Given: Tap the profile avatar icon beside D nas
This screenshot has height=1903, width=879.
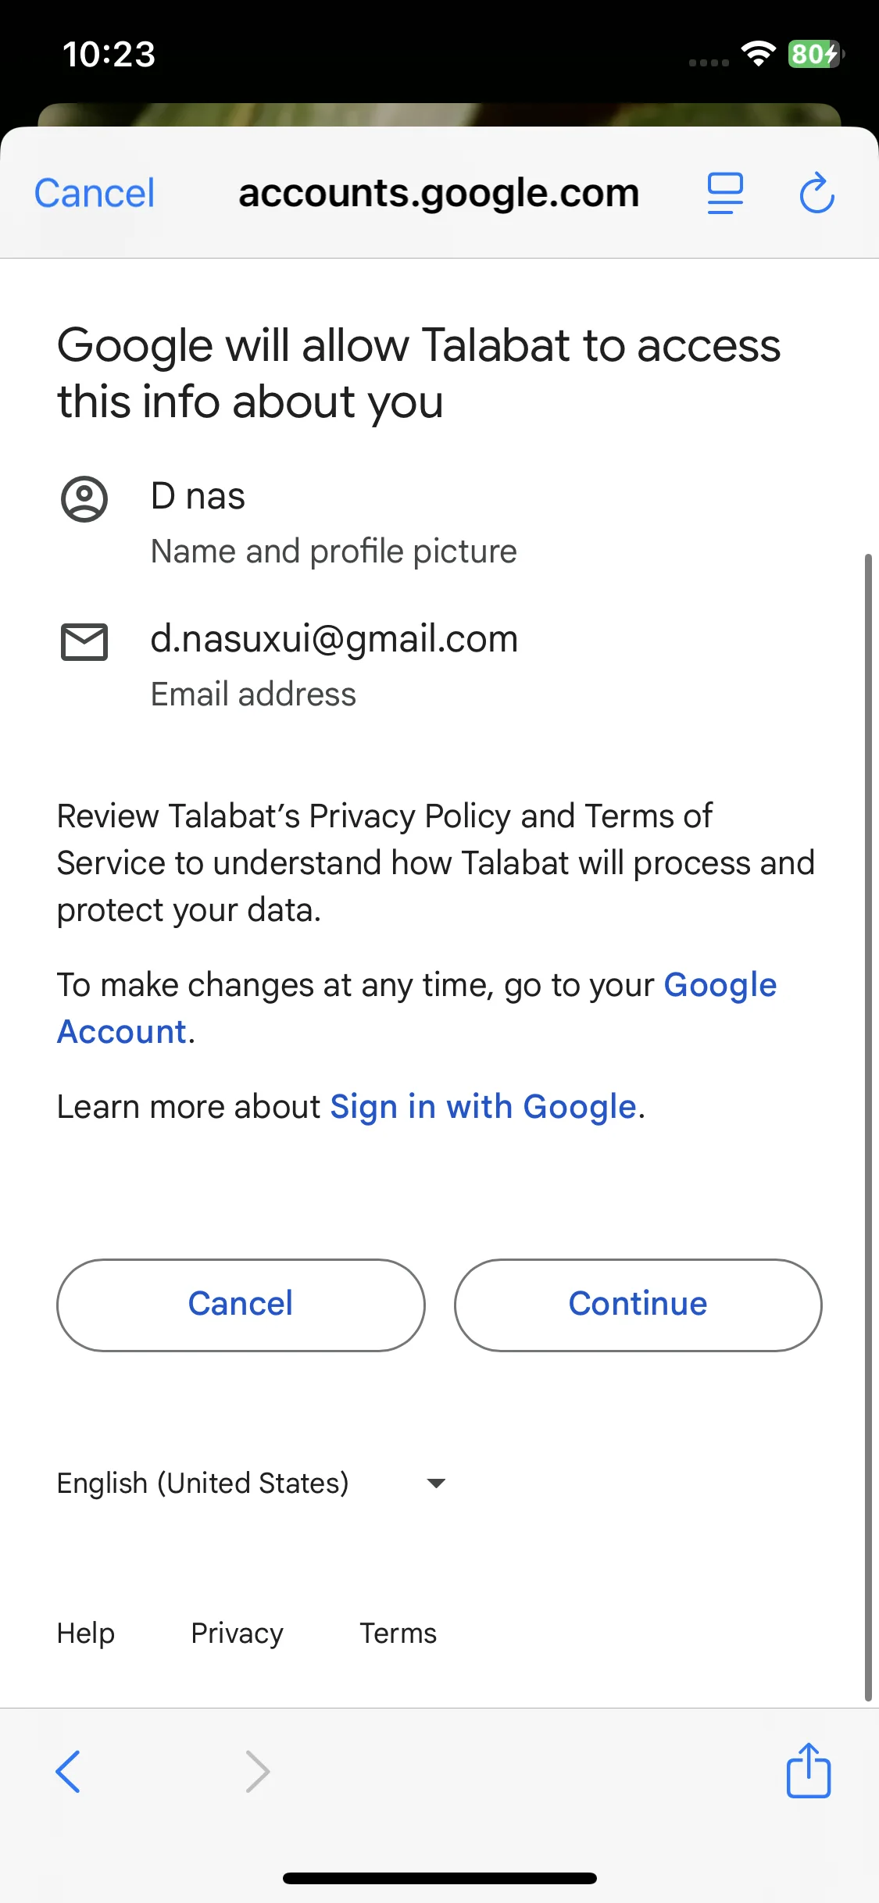Looking at the screenshot, I should point(84,499).
